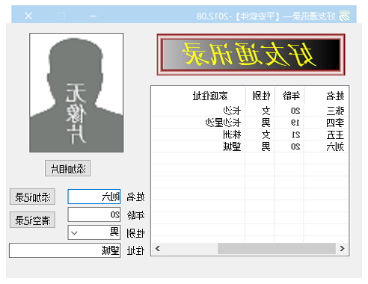Select the 刘六 name cell in the list
The width and height of the screenshot is (368, 284).
(335, 146)
